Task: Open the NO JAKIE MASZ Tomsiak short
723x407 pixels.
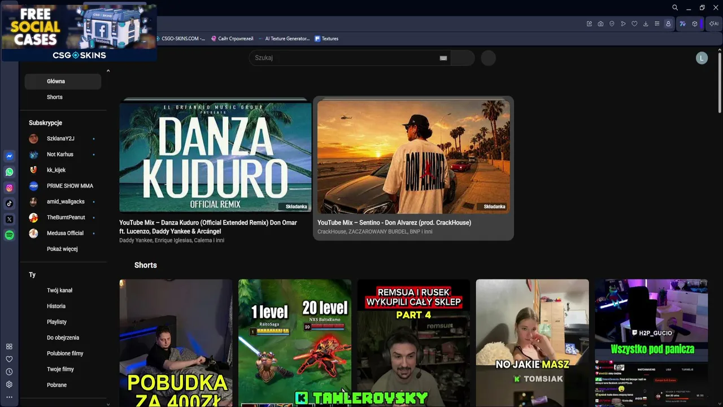Action: point(533,343)
